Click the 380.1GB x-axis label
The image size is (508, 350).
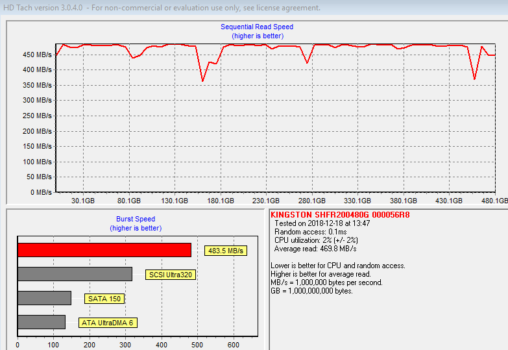coord(404,201)
